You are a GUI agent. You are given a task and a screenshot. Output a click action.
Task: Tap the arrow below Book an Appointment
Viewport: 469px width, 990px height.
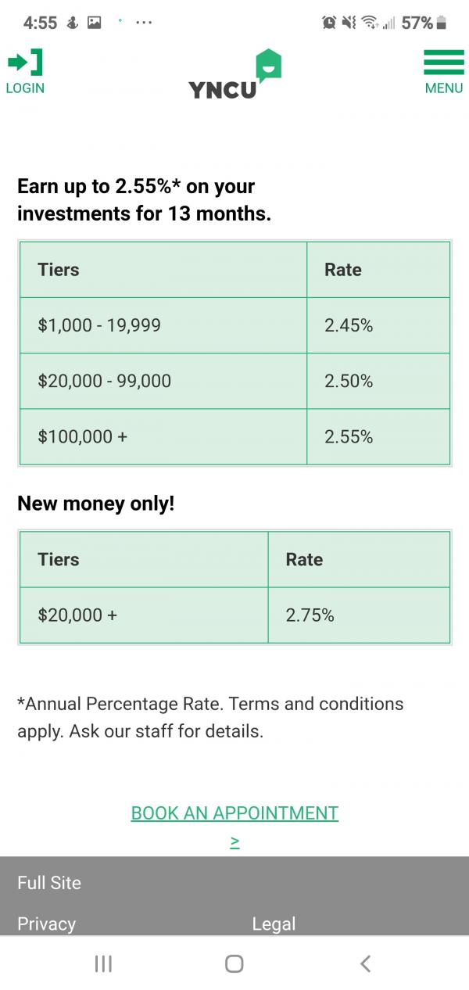234,841
